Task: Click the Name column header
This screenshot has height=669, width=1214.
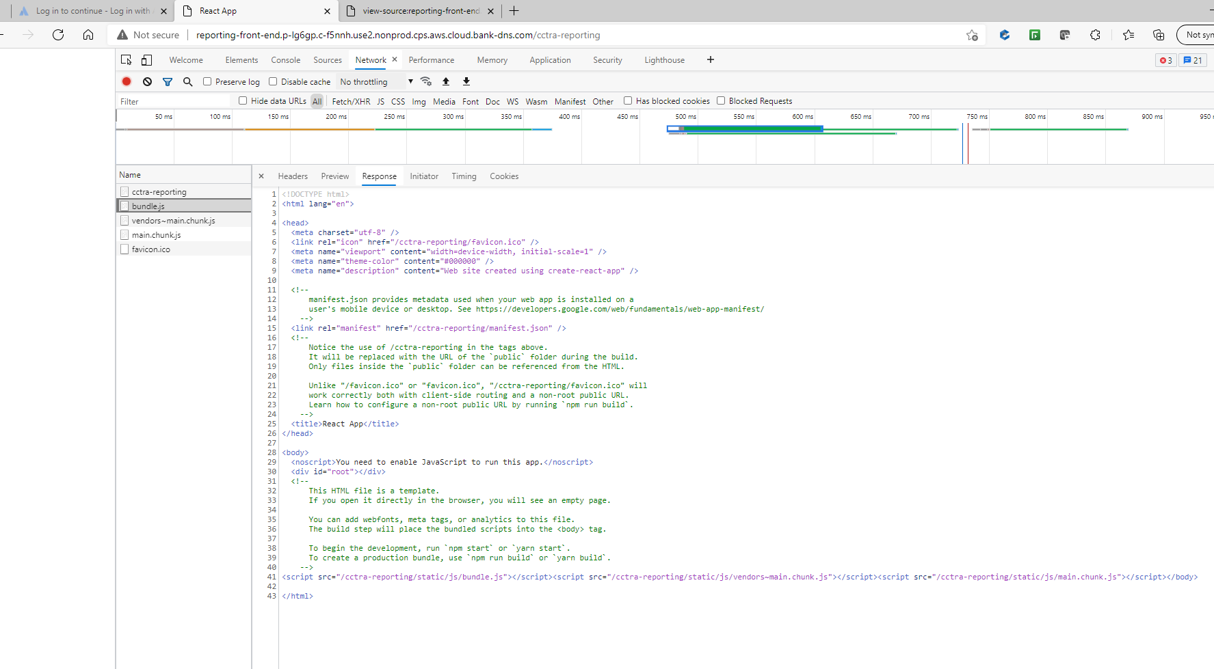Action: point(184,175)
